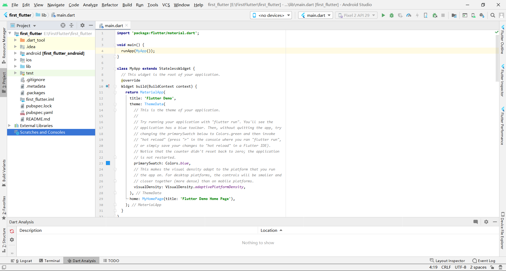Click the Collapse All icon in Project panel
506x271 pixels.
coord(71,25)
